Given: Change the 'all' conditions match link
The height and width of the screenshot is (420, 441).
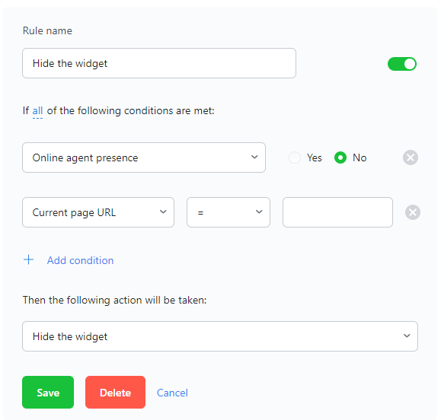Looking at the screenshot, I should 37,111.
